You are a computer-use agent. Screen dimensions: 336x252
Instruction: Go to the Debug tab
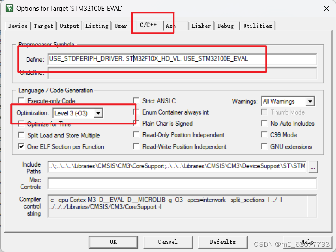coord(226,26)
